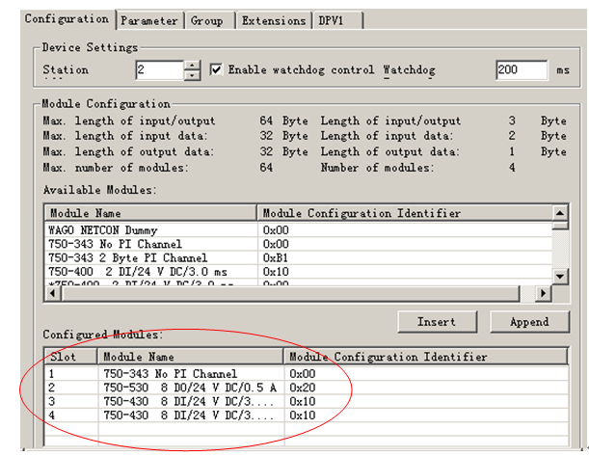Increase Station number with up arrow
The height and width of the screenshot is (456, 589).
pos(193,66)
